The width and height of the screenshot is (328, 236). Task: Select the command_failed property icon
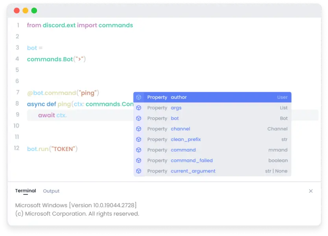tap(139, 160)
